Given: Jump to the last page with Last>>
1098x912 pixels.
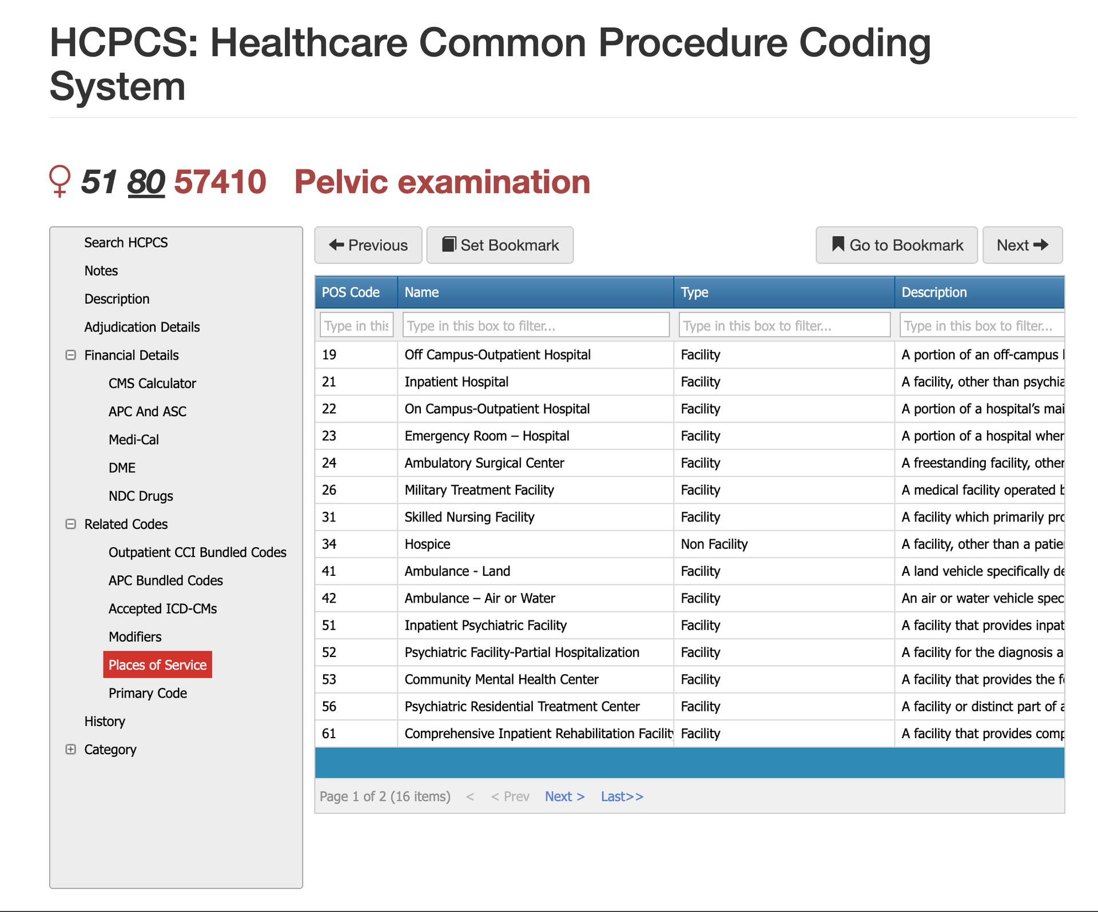Looking at the screenshot, I should pyautogui.click(x=622, y=796).
